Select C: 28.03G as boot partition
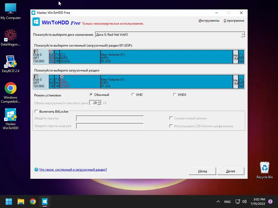The height and width of the screenshot is (208, 278). coord(80,82)
